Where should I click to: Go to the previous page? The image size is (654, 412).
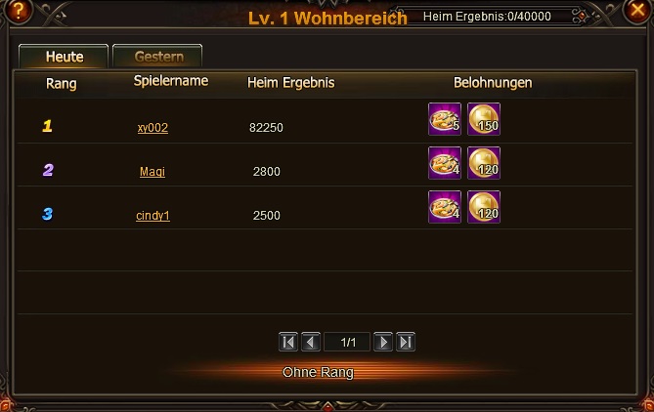[x=311, y=342]
